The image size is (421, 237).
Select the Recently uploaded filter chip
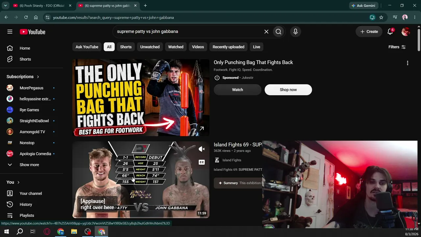(229, 47)
